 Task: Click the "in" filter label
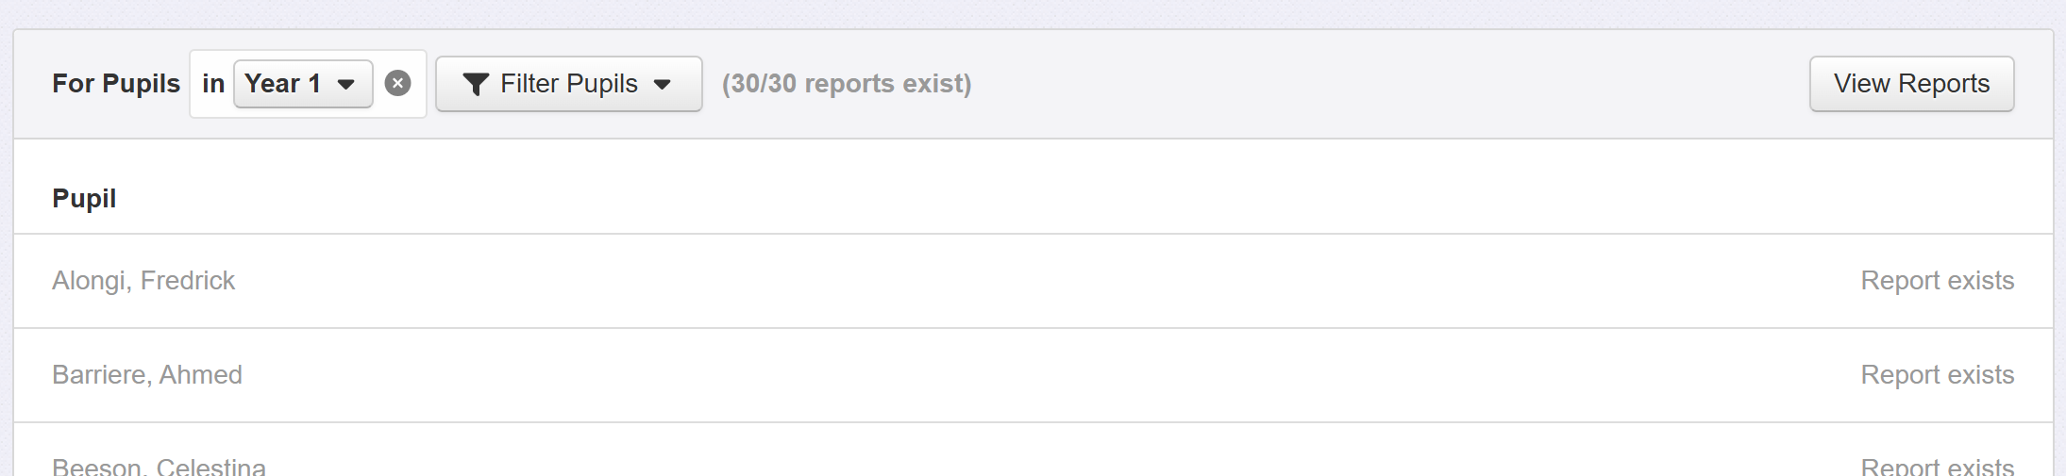213,84
